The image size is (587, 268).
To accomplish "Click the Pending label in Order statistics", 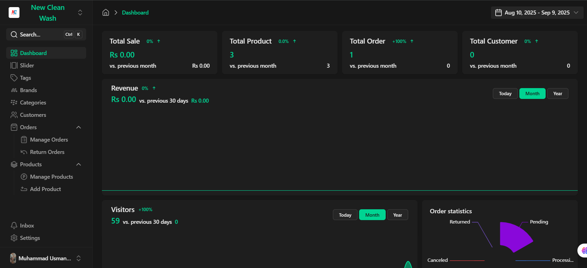I will (539, 222).
